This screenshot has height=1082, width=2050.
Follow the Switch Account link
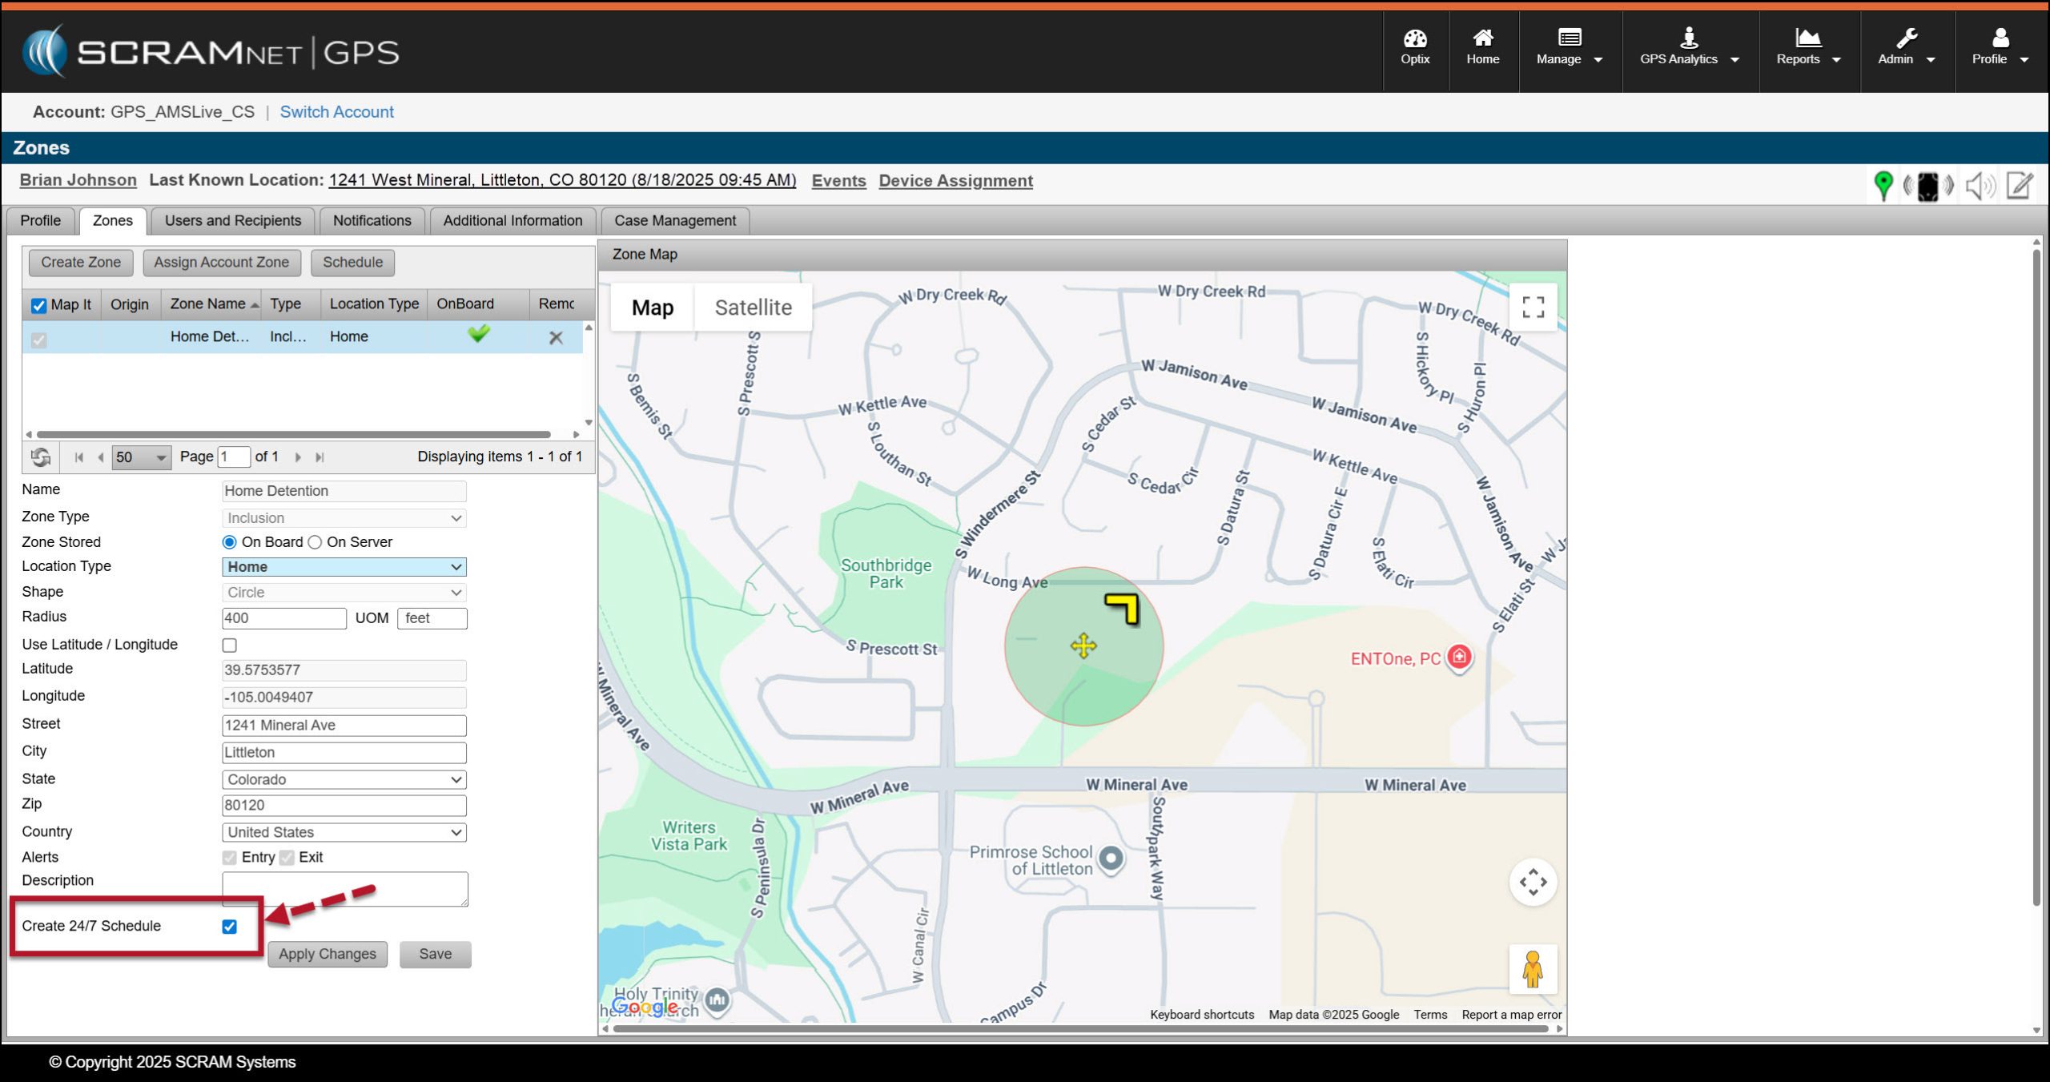click(336, 112)
